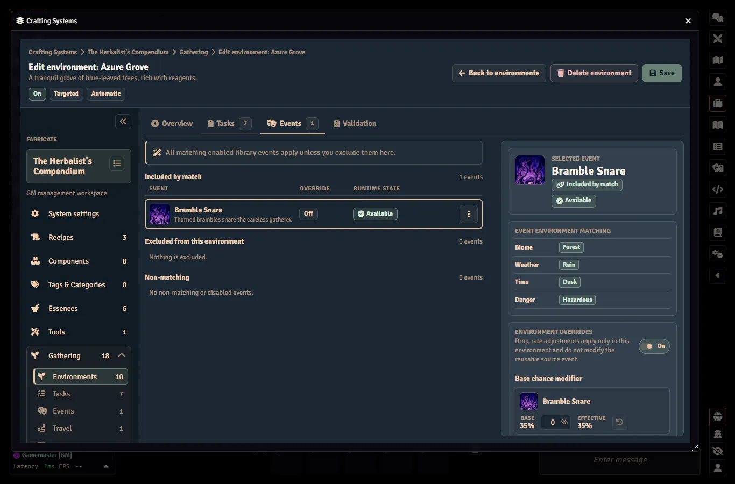Image resolution: width=735 pixels, height=484 pixels.
Task: Click the spy figure icon in bottom-right controls
Action: pos(718,434)
